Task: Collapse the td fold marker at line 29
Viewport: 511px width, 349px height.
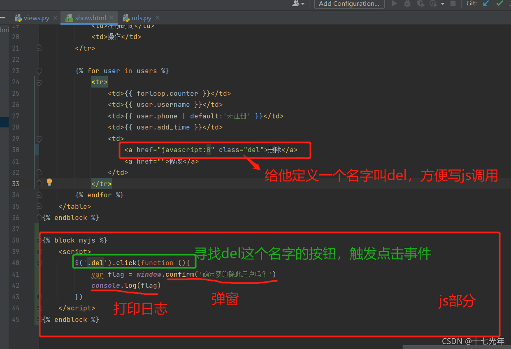Action: [39, 139]
